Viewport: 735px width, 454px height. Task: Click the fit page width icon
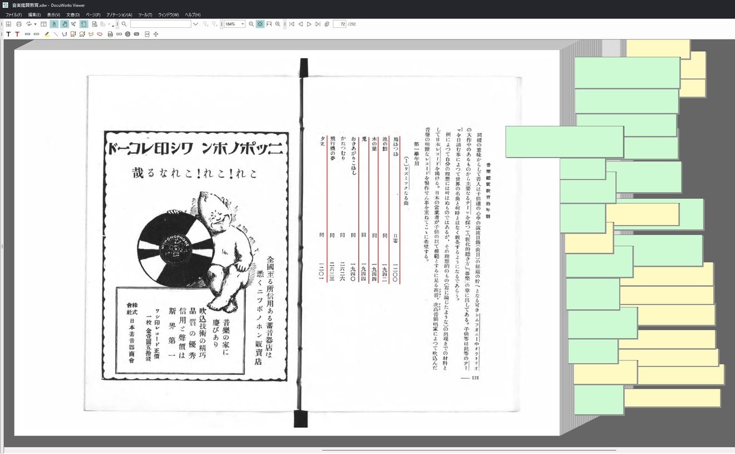click(x=269, y=24)
